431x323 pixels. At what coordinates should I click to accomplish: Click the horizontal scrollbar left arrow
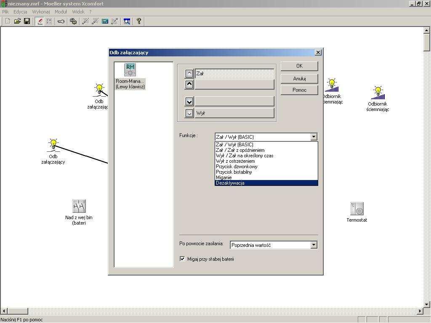4,311
